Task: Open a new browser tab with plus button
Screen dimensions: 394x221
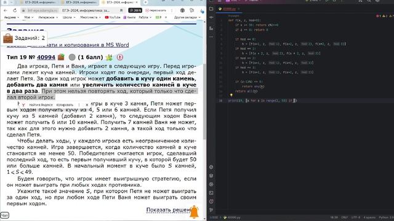Action: [x=145, y=2]
